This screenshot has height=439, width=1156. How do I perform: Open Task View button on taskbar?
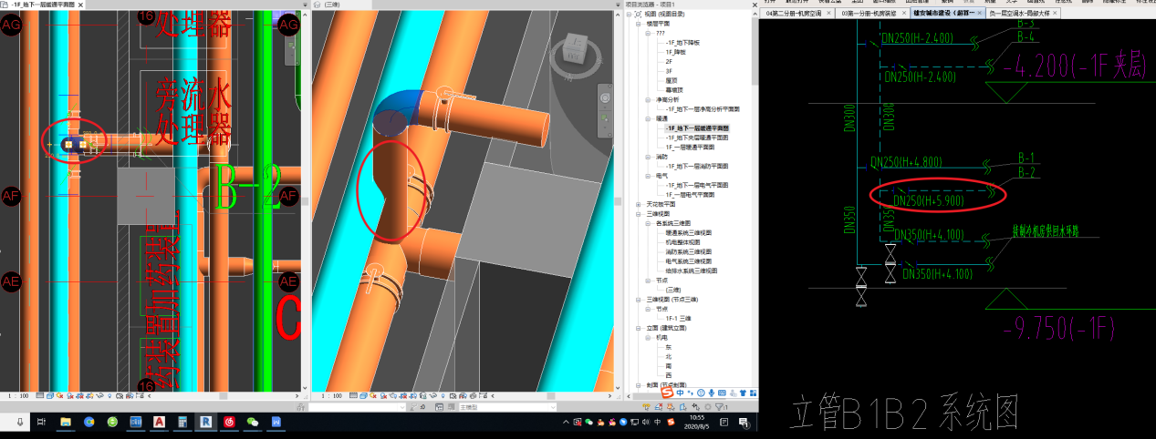[41, 423]
